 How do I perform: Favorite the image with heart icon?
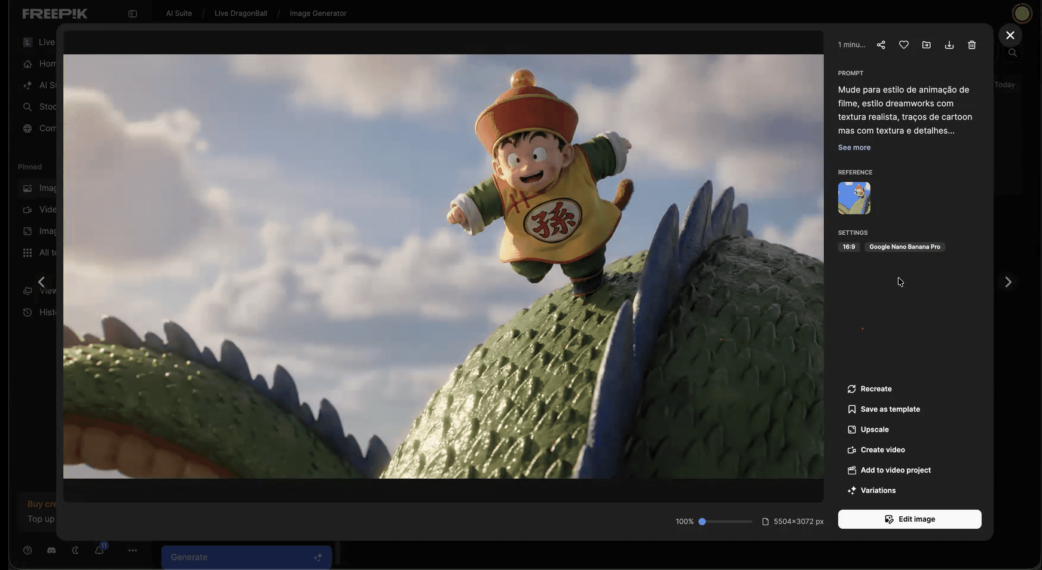pyautogui.click(x=903, y=45)
